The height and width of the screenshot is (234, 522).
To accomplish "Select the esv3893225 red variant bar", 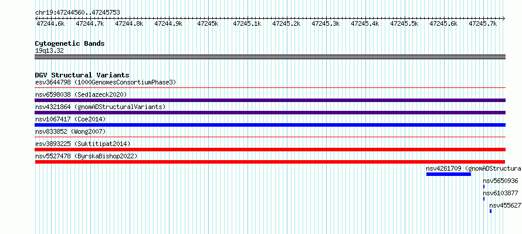I will click(x=270, y=150).
